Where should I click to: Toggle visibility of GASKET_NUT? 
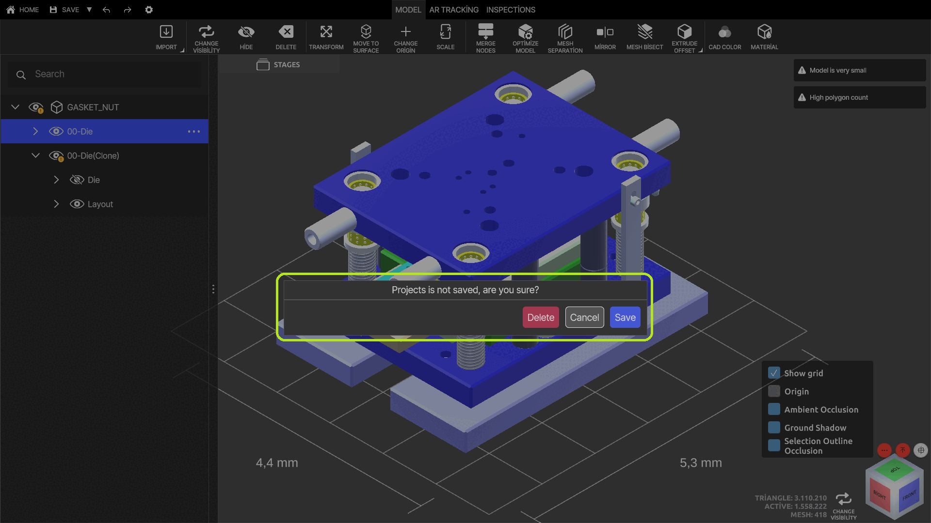pyautogui.click(x=36, y=107)
